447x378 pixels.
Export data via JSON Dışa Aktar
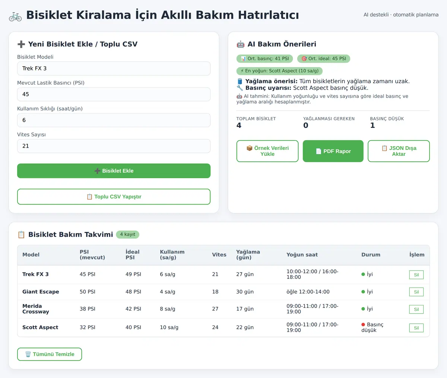399,151
